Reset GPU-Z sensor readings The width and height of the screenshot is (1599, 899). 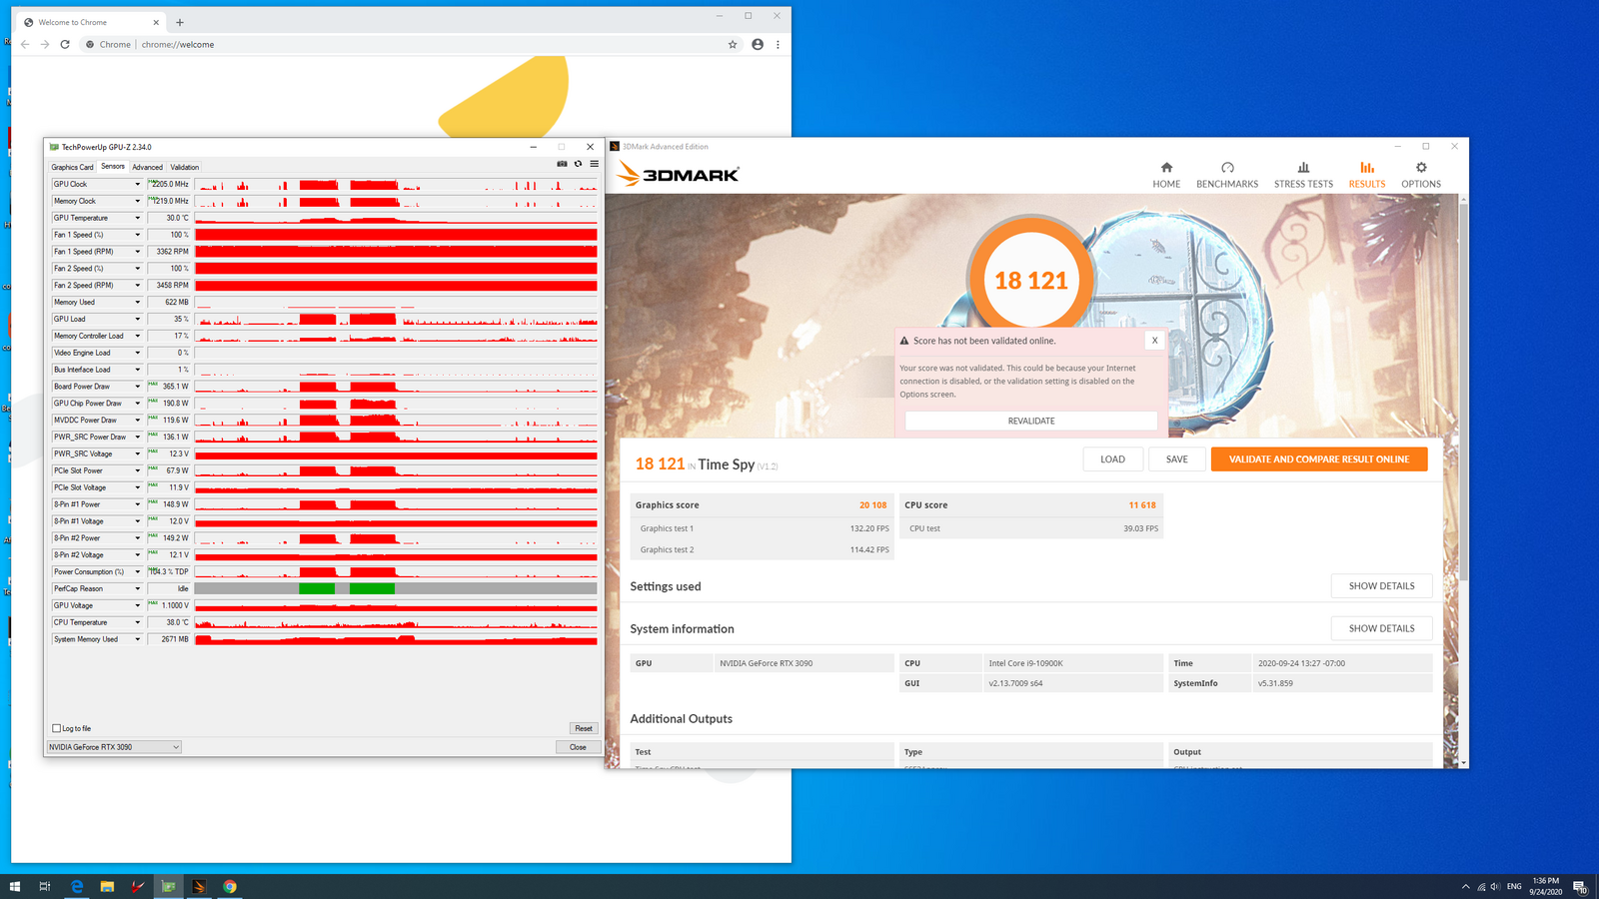coord(584,728)
